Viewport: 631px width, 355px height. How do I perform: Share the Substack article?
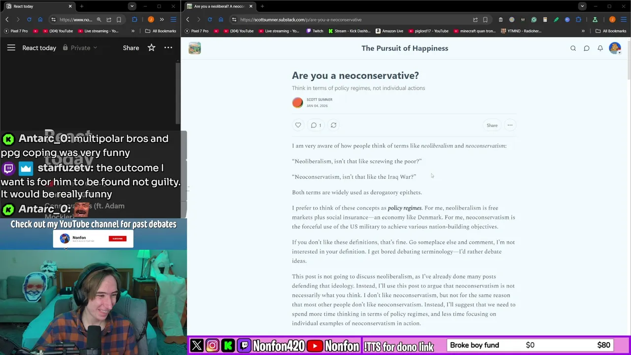coord(492,125)
